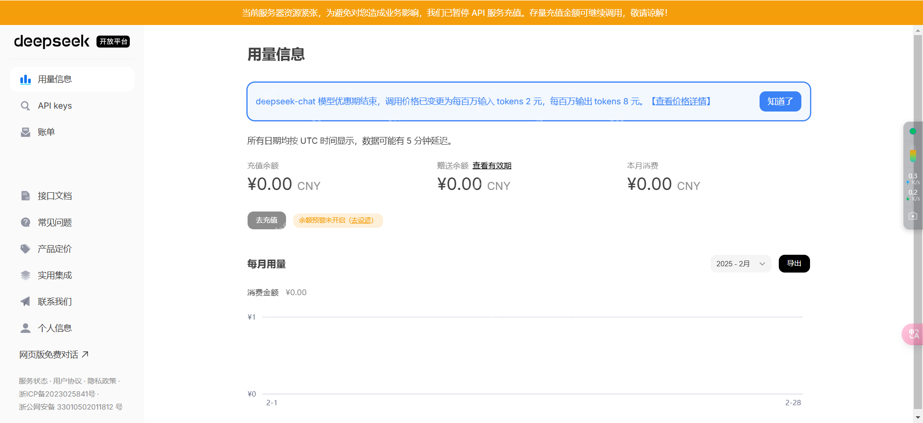Open the 2025 - 2月 month dropdown
The width and height of the screenshot is (923, 423).
(741, 264)
